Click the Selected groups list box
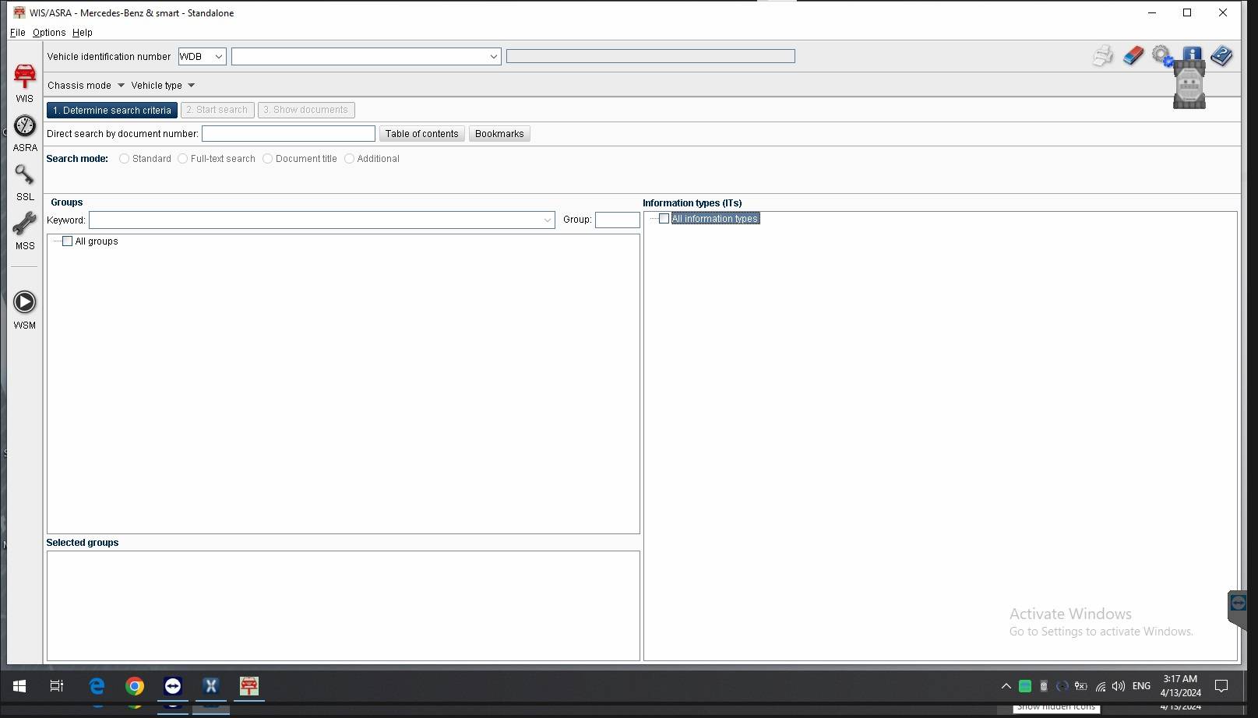This screenshot has height=718, width=1258. (x=344, y=606)
